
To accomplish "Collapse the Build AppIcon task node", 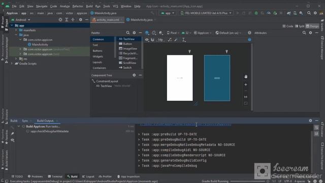I will [x=19, y=127].
